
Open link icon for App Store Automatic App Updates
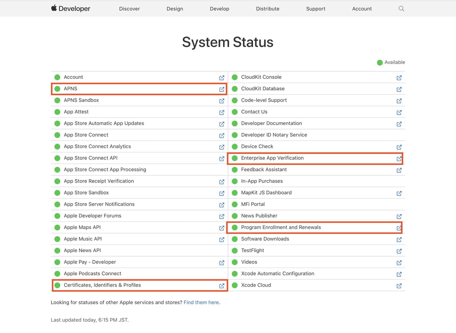pos(222,124)
